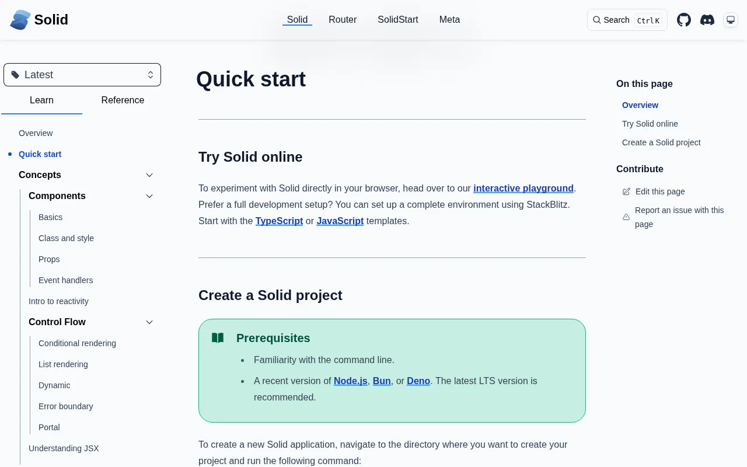Click the Solid wordmark text in header

tap(51, 20)
